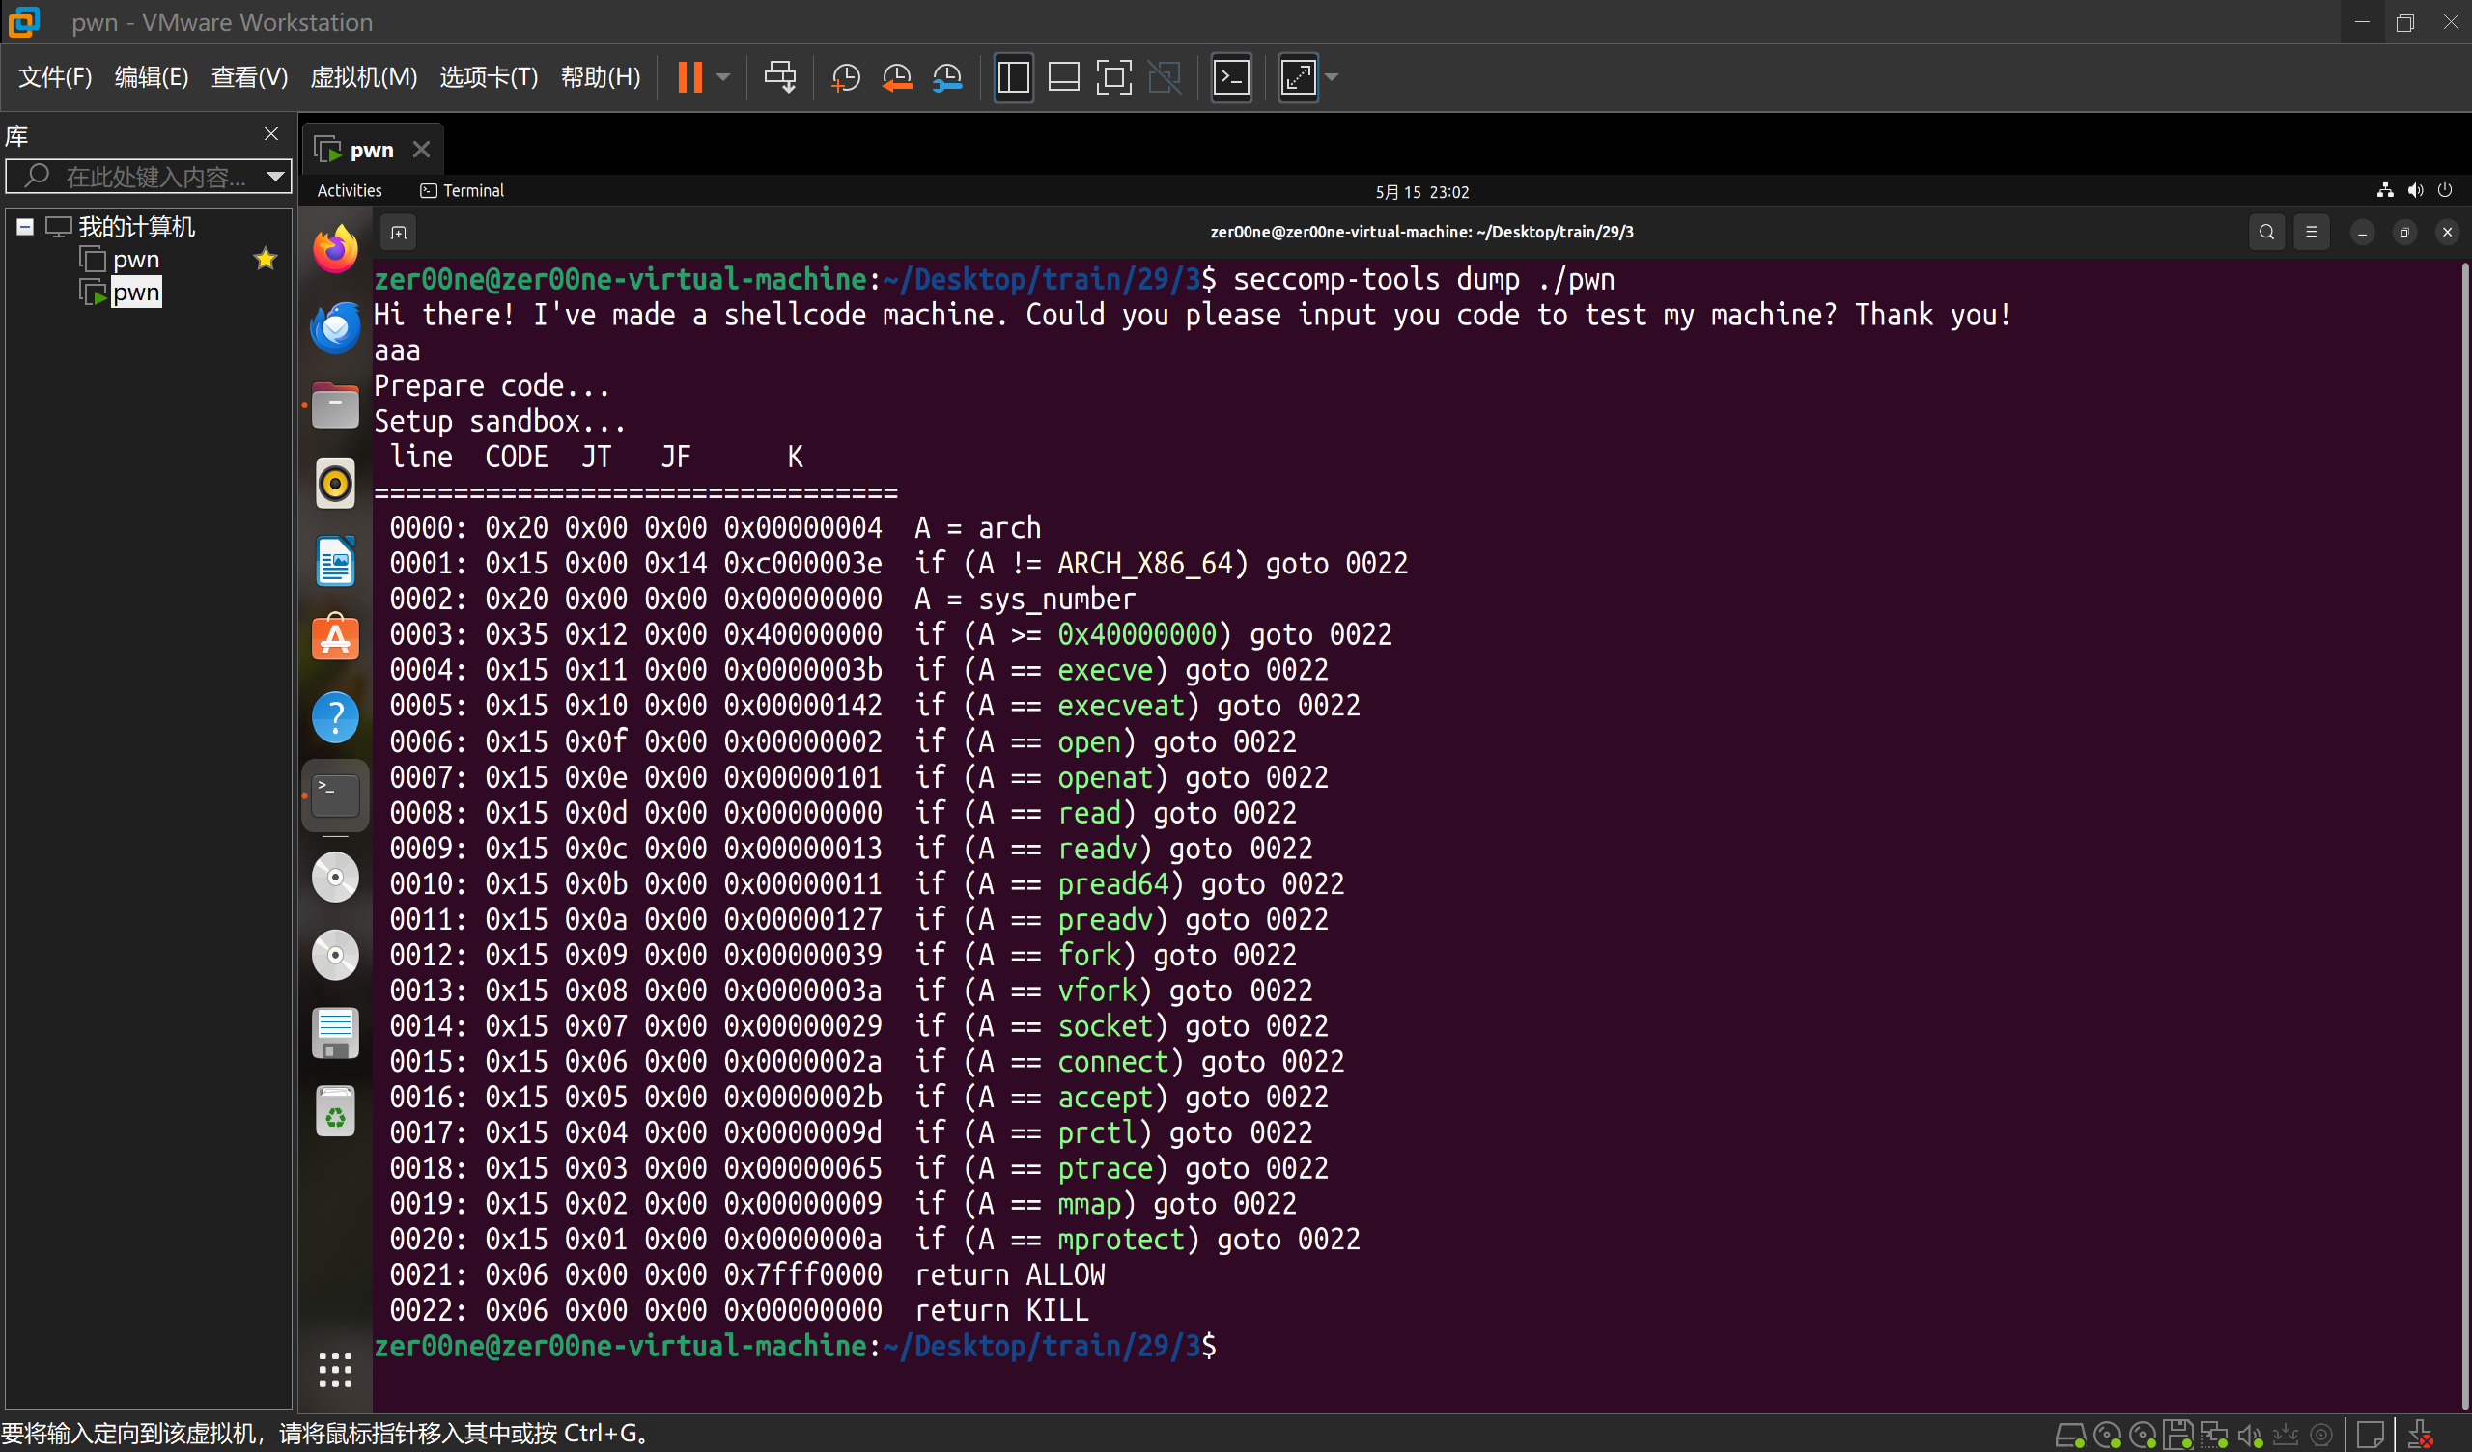Image resolution: width=2472 pixels, height=1452 pixels.
Task: Open the terminal search button
Action: point(2266,233)
